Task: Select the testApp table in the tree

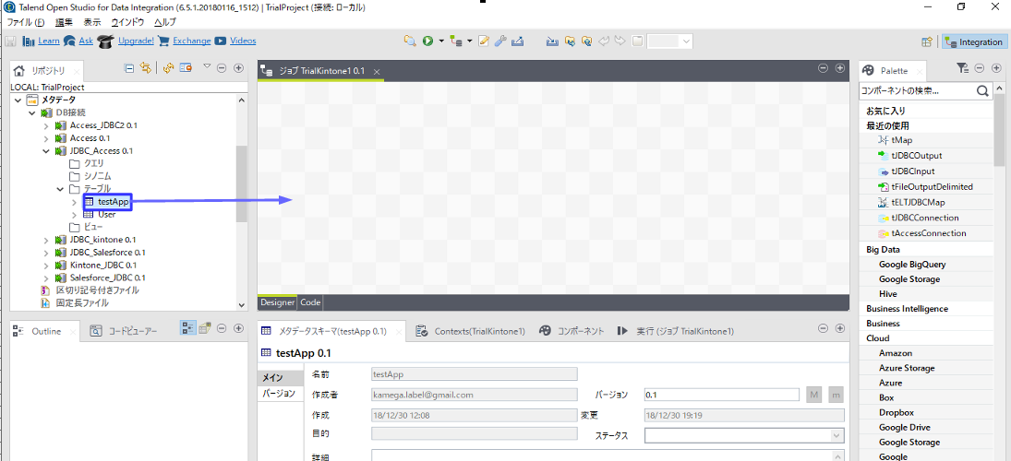Action: pos(114,202)
